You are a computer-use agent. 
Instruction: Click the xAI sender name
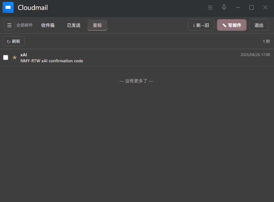[24, 55]
